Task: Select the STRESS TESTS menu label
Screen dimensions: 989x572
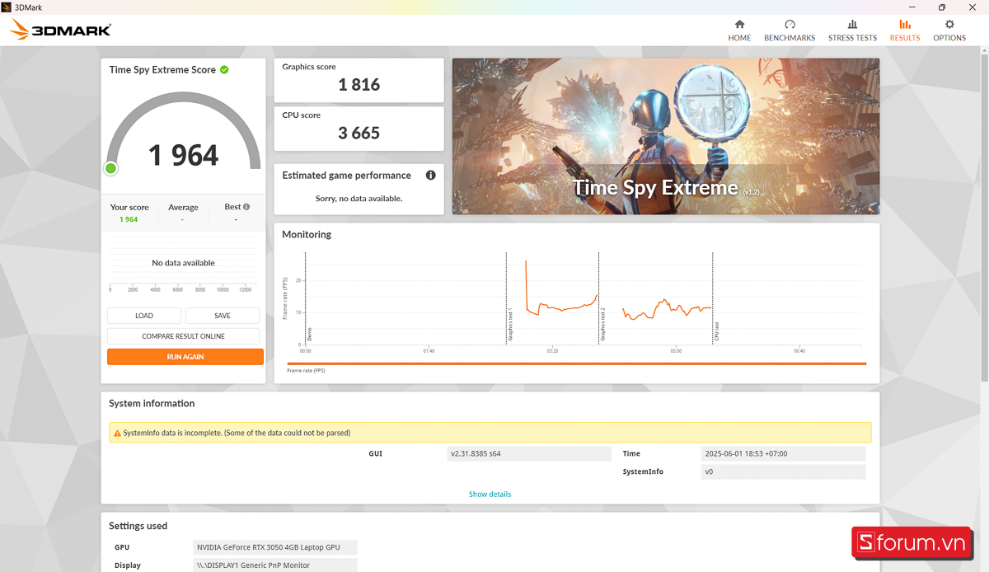Action: [852, 38]
